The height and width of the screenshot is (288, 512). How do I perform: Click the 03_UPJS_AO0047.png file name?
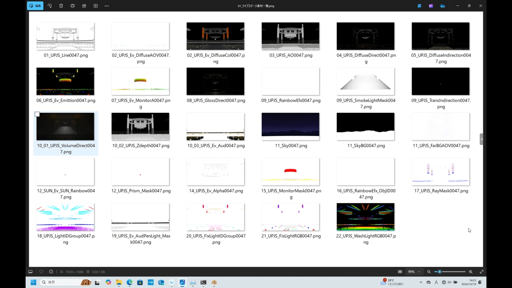coord(291,55)
